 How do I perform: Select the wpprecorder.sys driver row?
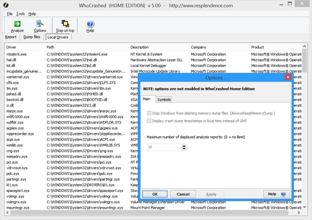(x=72, y=134)
